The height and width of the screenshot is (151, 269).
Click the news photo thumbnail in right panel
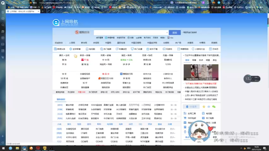201,72
